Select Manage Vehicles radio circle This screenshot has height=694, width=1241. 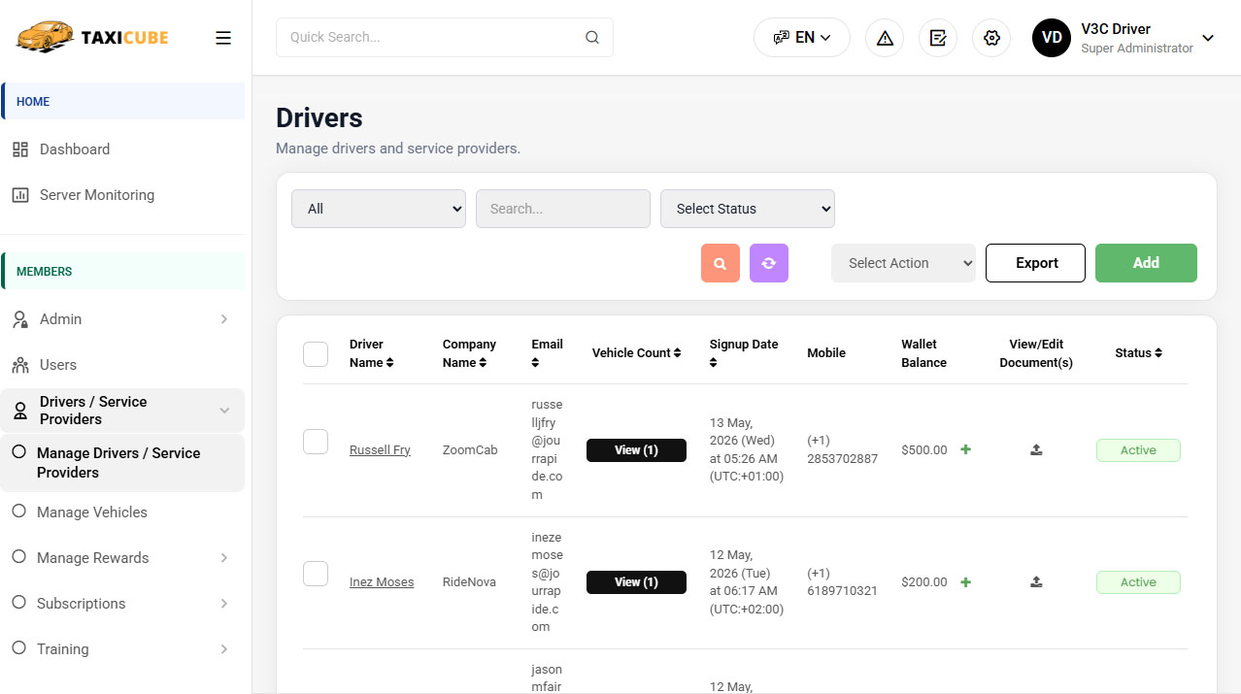click(18, 512)
